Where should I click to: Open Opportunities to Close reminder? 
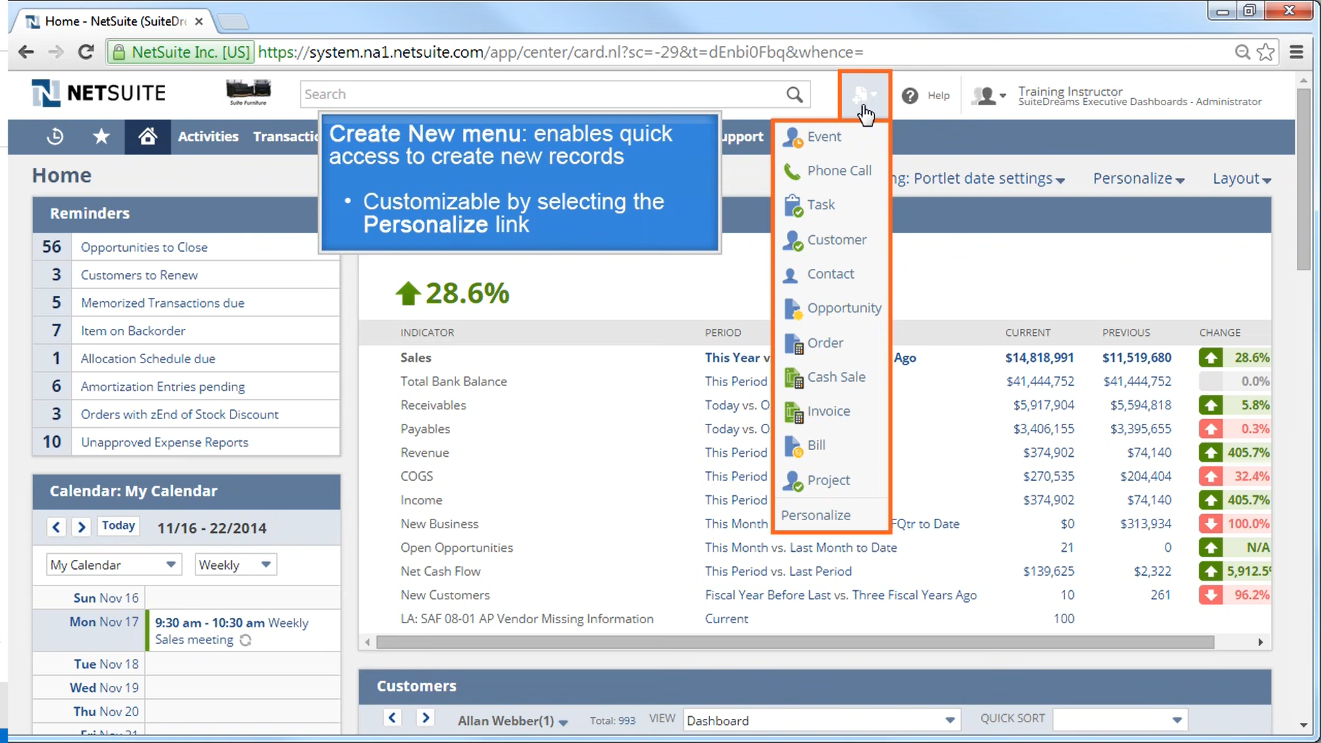click(x=144, y=247)
